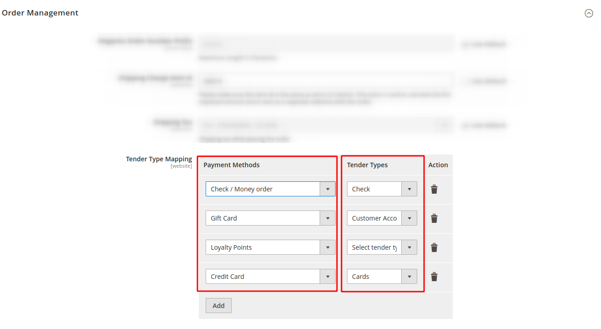The width and height of the screenshot is (601, 329).
Task: Click the trash icon for Loyalty Points row
Action: [434, 247]
